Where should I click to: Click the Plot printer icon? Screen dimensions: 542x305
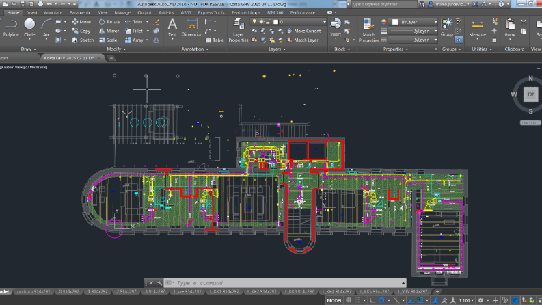click(x=40, y=4)
